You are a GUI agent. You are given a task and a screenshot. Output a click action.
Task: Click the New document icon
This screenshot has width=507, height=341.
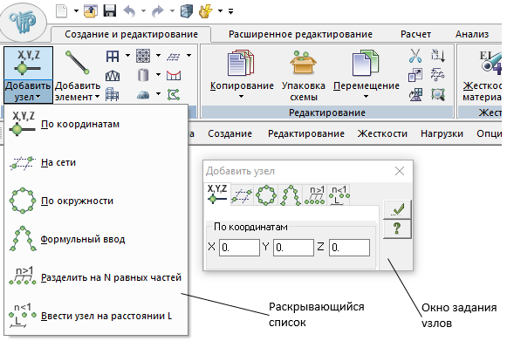61,11
